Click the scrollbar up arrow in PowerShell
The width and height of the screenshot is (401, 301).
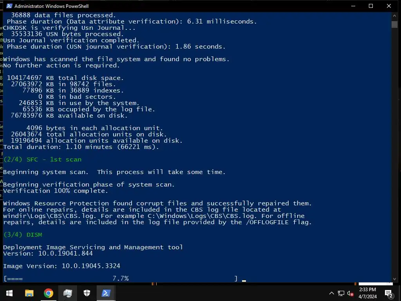[x=394, y=16]
